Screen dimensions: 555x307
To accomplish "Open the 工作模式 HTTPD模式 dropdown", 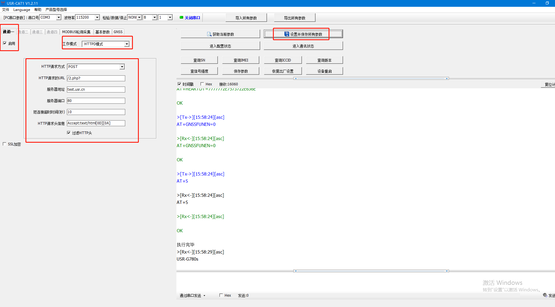I will (127, 44).
